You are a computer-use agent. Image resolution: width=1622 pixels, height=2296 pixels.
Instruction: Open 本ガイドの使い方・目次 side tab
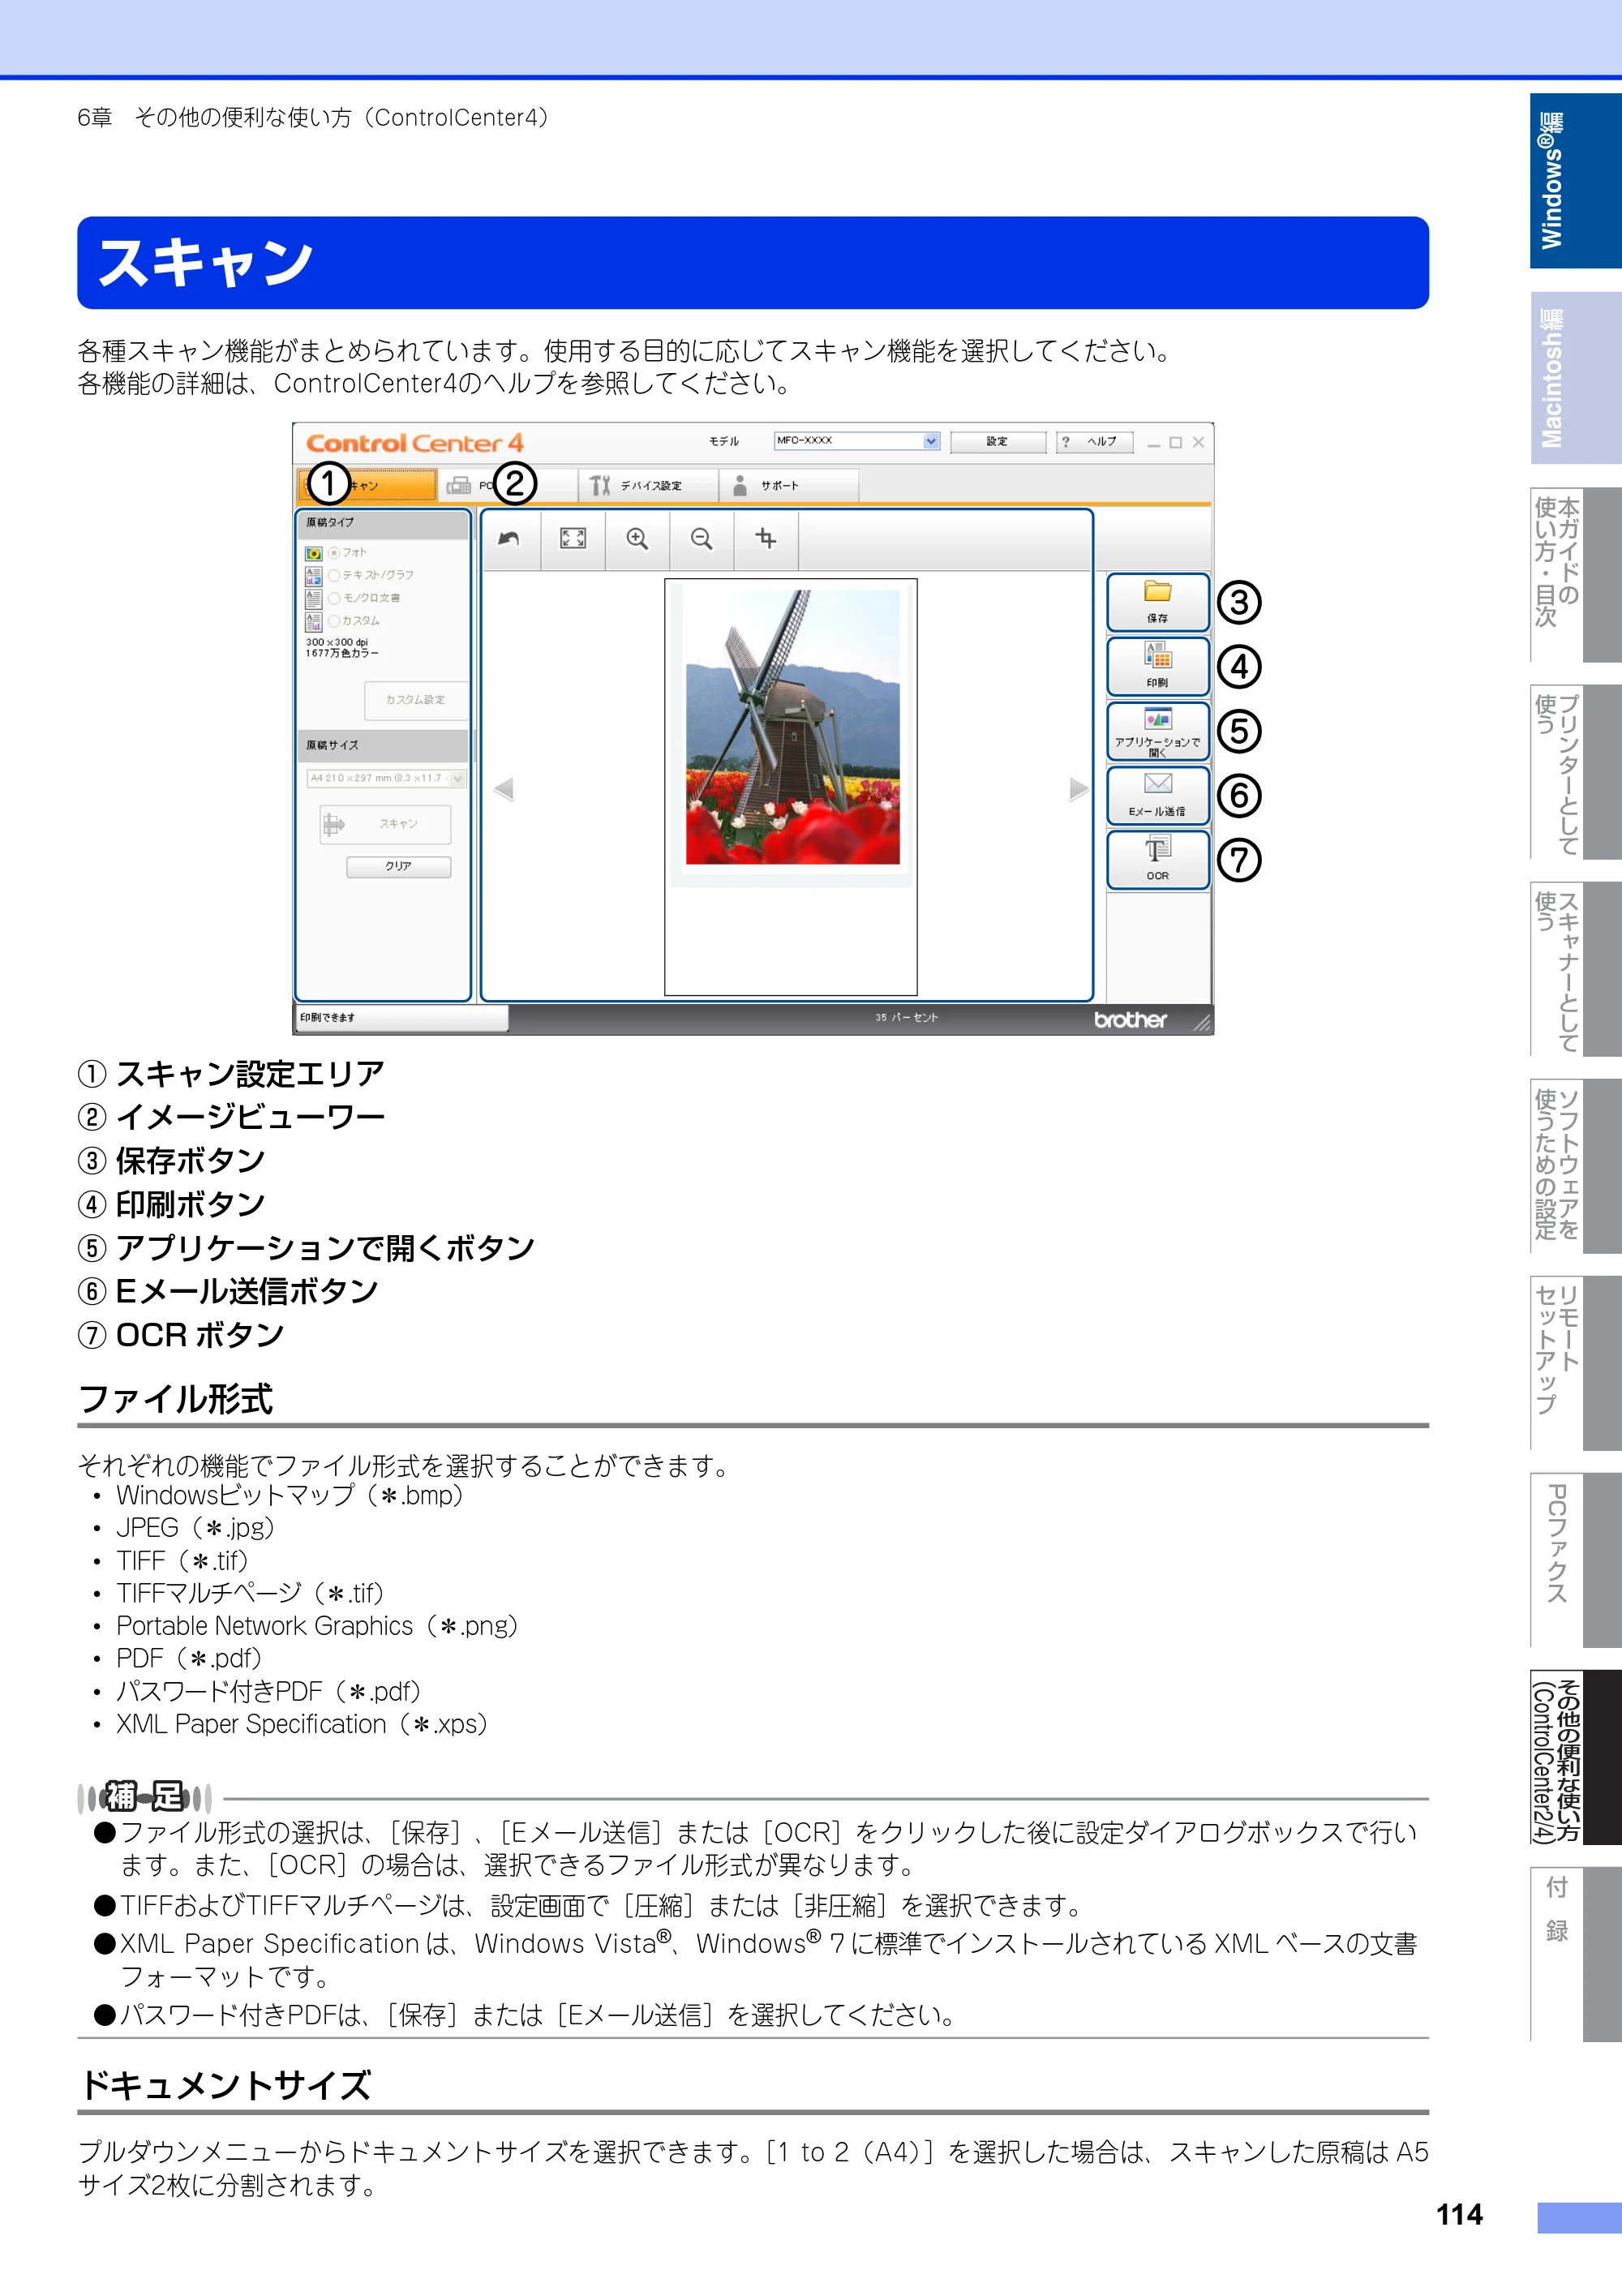point(1575,575)
